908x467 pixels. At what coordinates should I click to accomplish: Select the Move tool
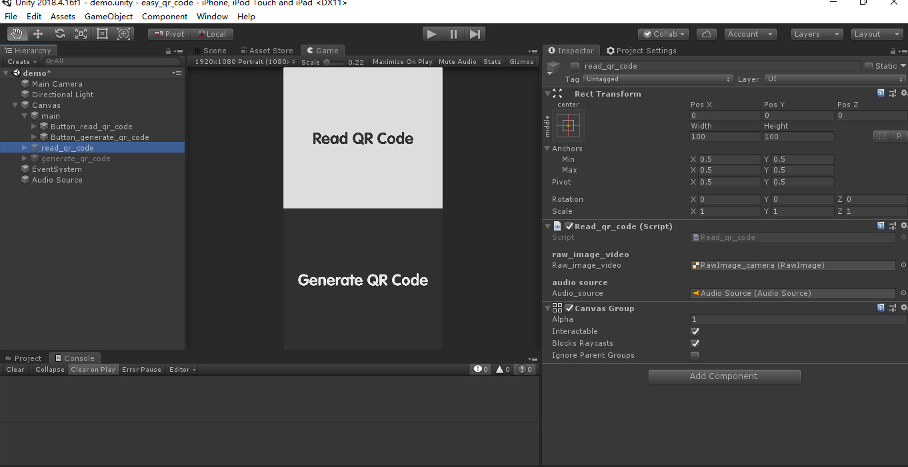click(37, 33)
